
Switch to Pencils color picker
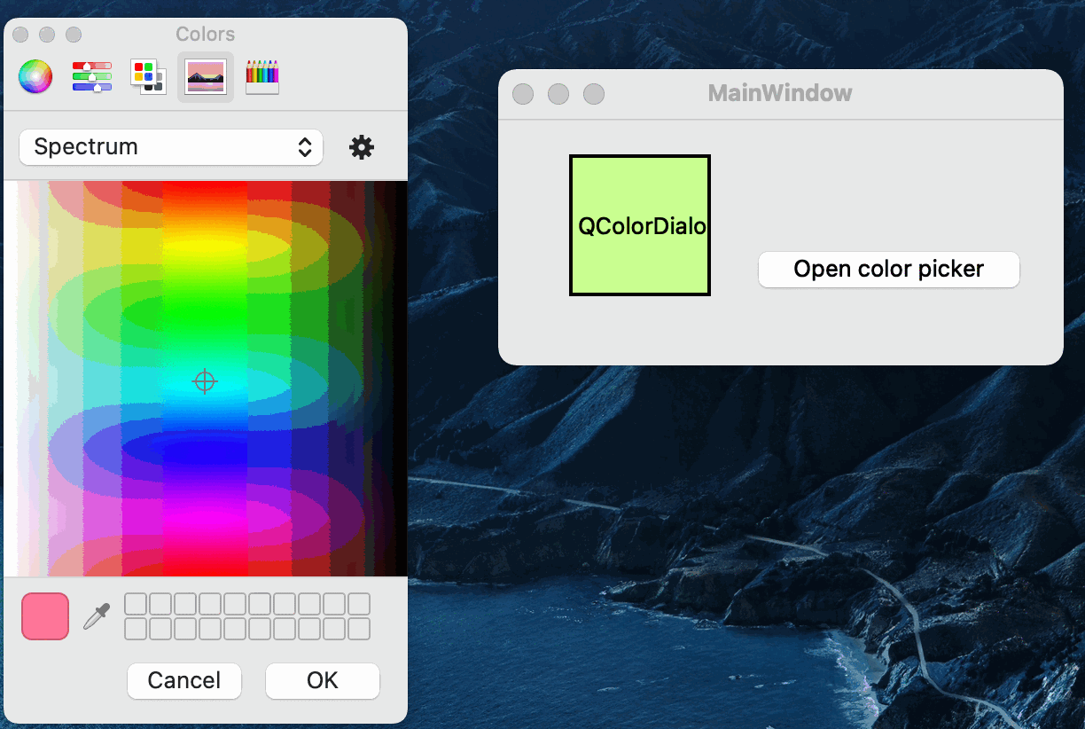click(x=261, y=76)
